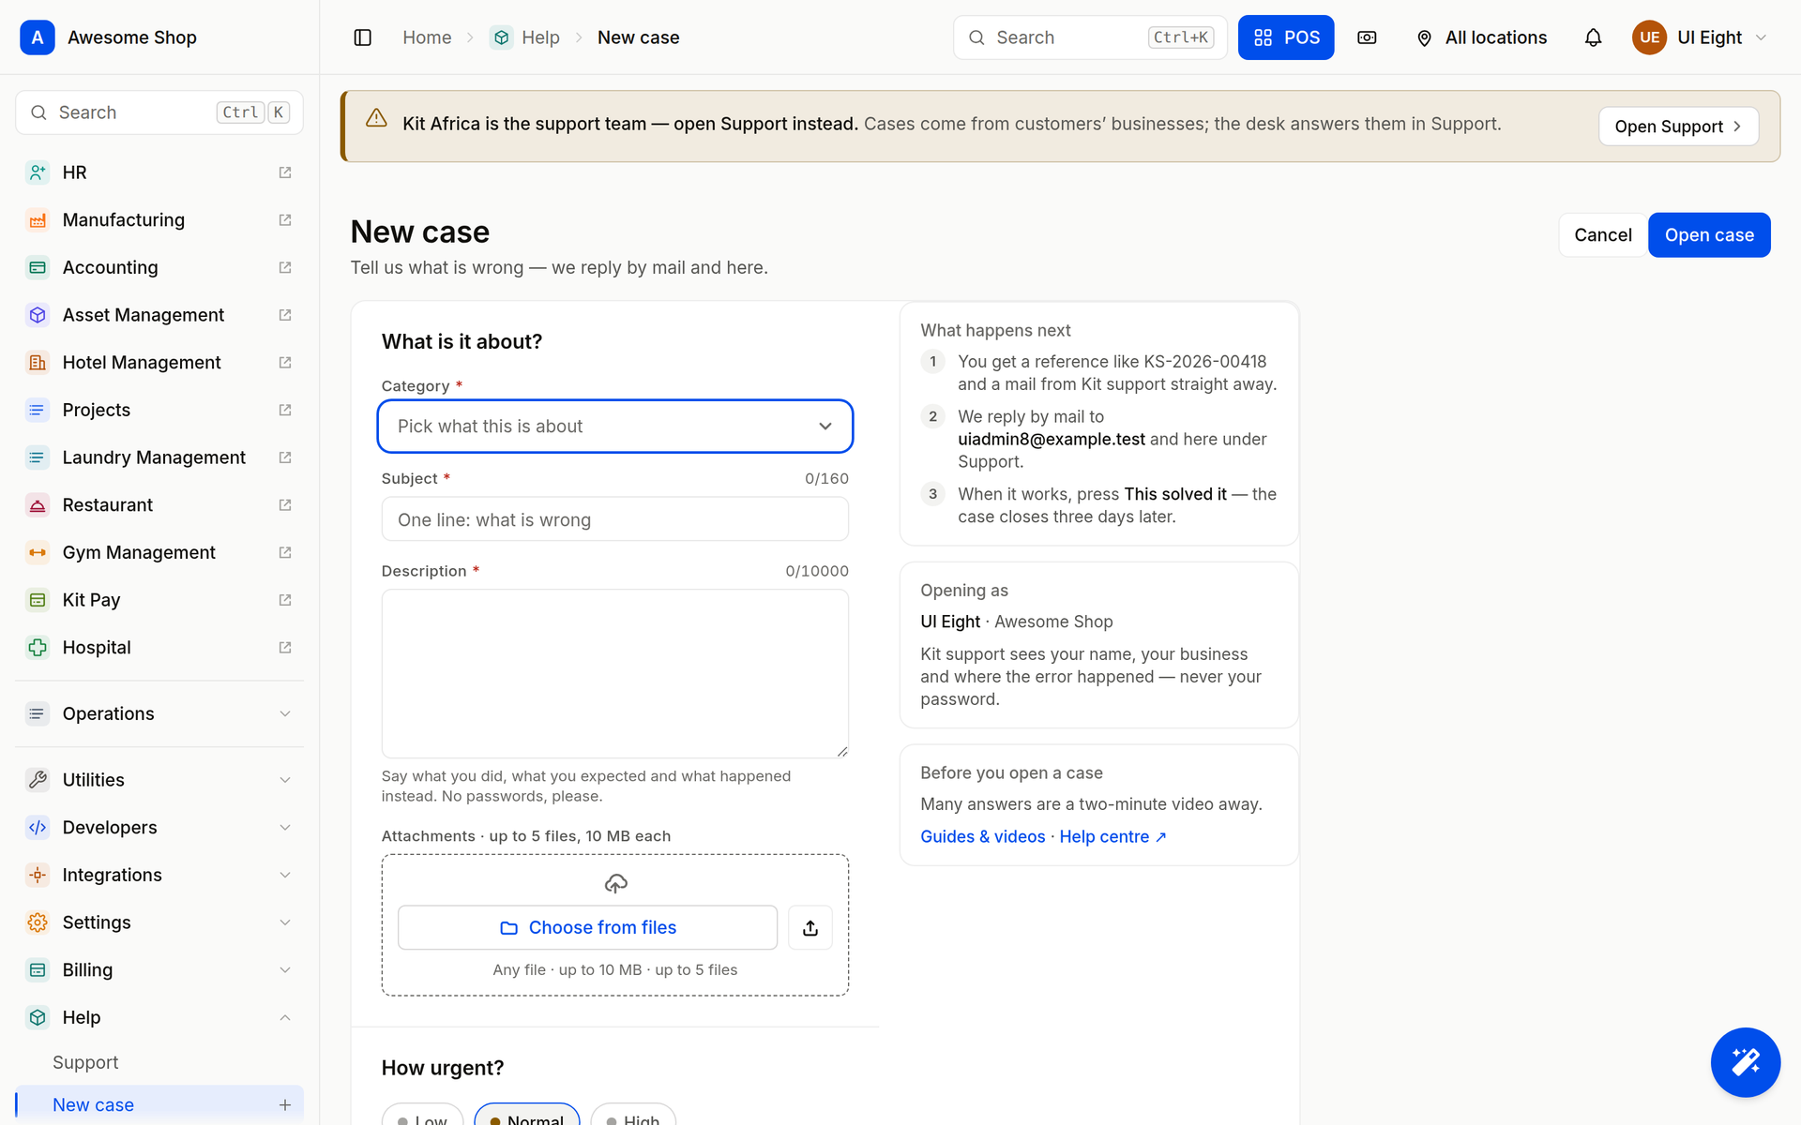
Task: Click the Open Support button in banner
Action: pyautogui.click(x=1678, y=127)
